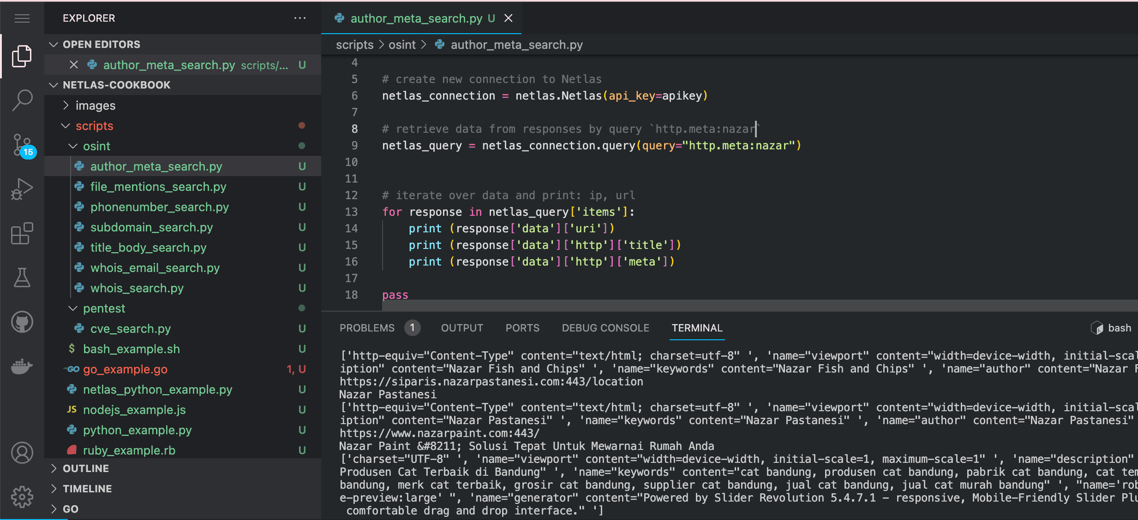Close the author_meta_search.py editor tab

pos(509,18)
